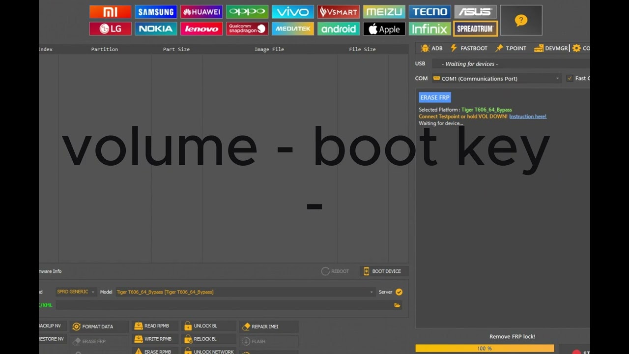Select the Infinix brand tile

[x=430, y=29]
